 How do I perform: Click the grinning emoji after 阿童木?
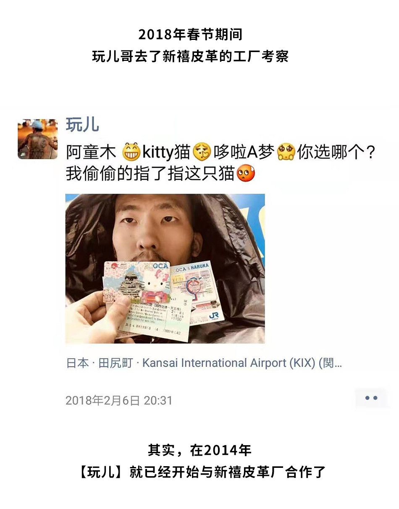coord(130,152)
